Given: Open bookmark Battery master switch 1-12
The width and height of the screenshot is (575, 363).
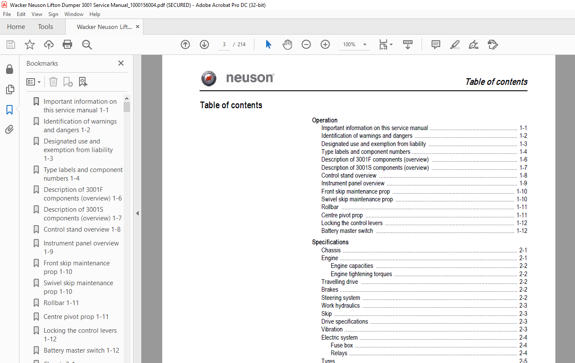Looking at the screenshot, I should 81,350.
